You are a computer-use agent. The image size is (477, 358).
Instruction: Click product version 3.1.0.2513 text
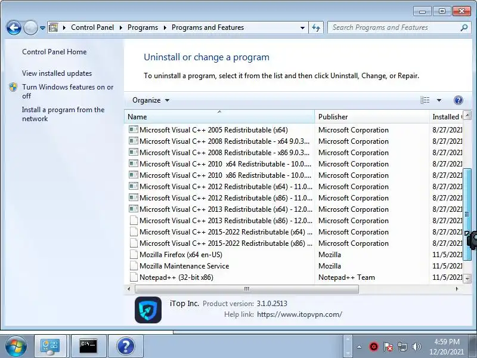[272, 304]
